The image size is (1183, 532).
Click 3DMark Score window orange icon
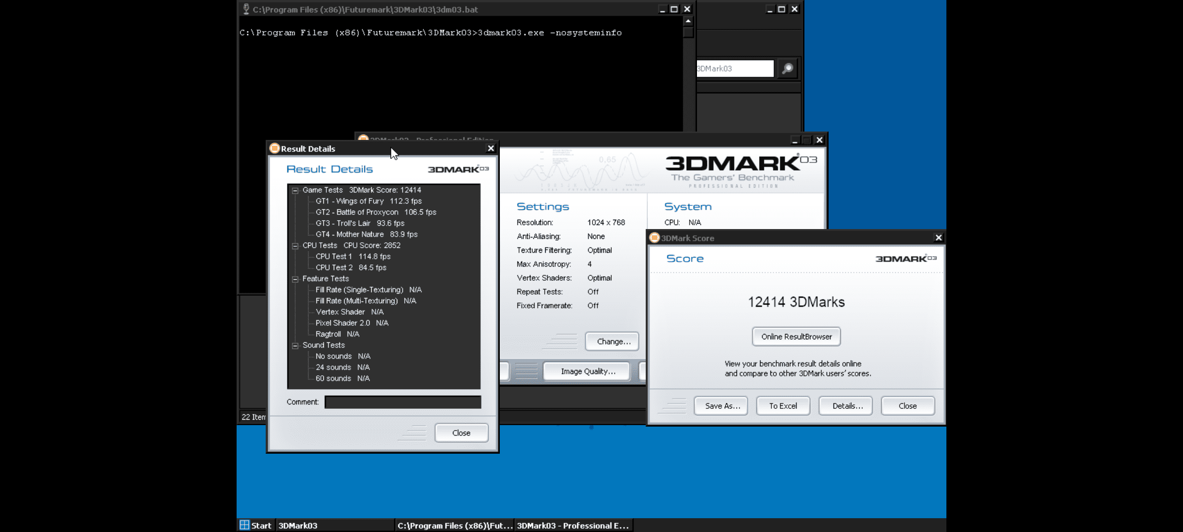655,237
